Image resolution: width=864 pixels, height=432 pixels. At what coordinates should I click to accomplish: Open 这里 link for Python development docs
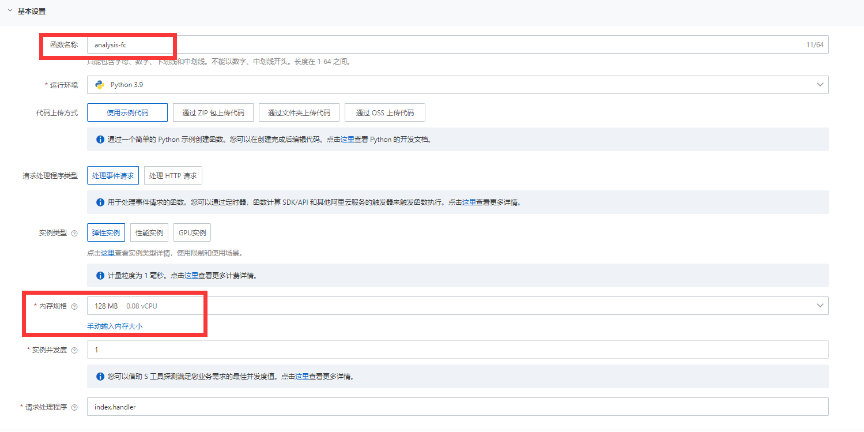(x=348, y=140)
